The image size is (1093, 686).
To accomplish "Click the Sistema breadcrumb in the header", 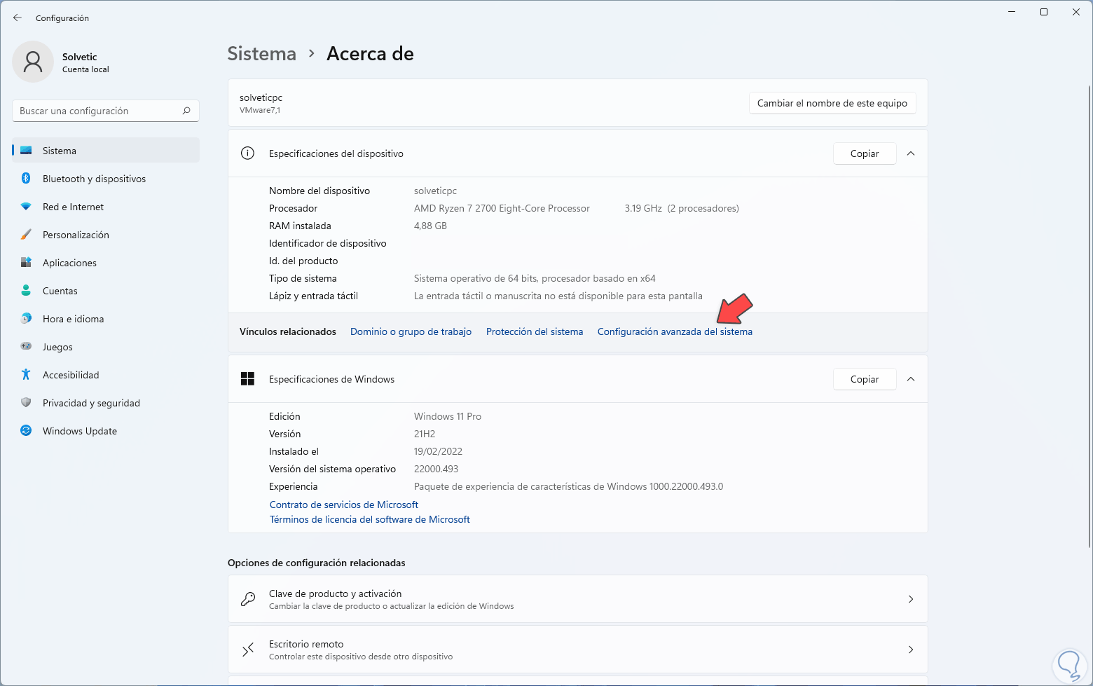I will (262, 54).
